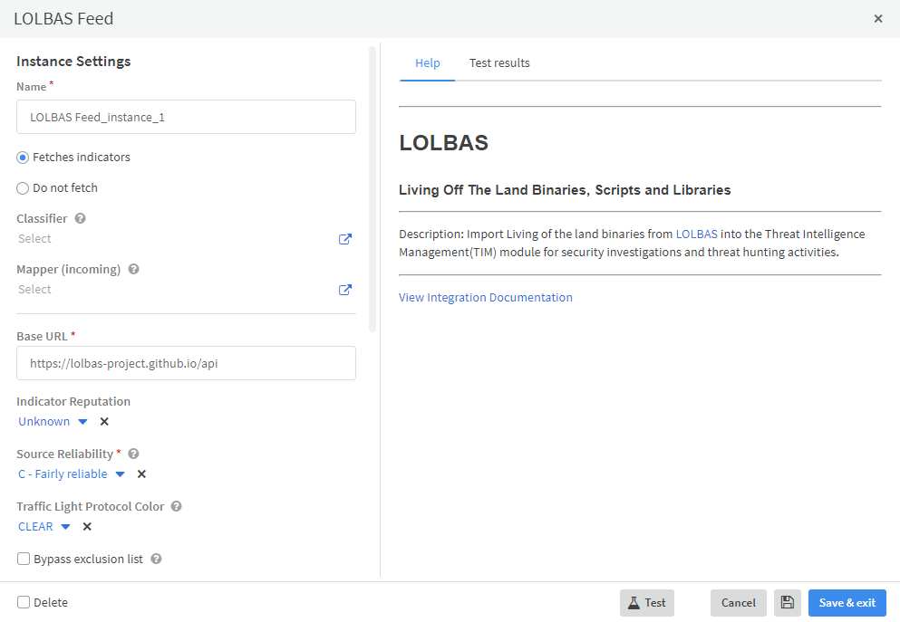The width and height of the screenshot is (900, 622).
Task: Clear the Indicator Reputation value with X
Action: [104, 422]
